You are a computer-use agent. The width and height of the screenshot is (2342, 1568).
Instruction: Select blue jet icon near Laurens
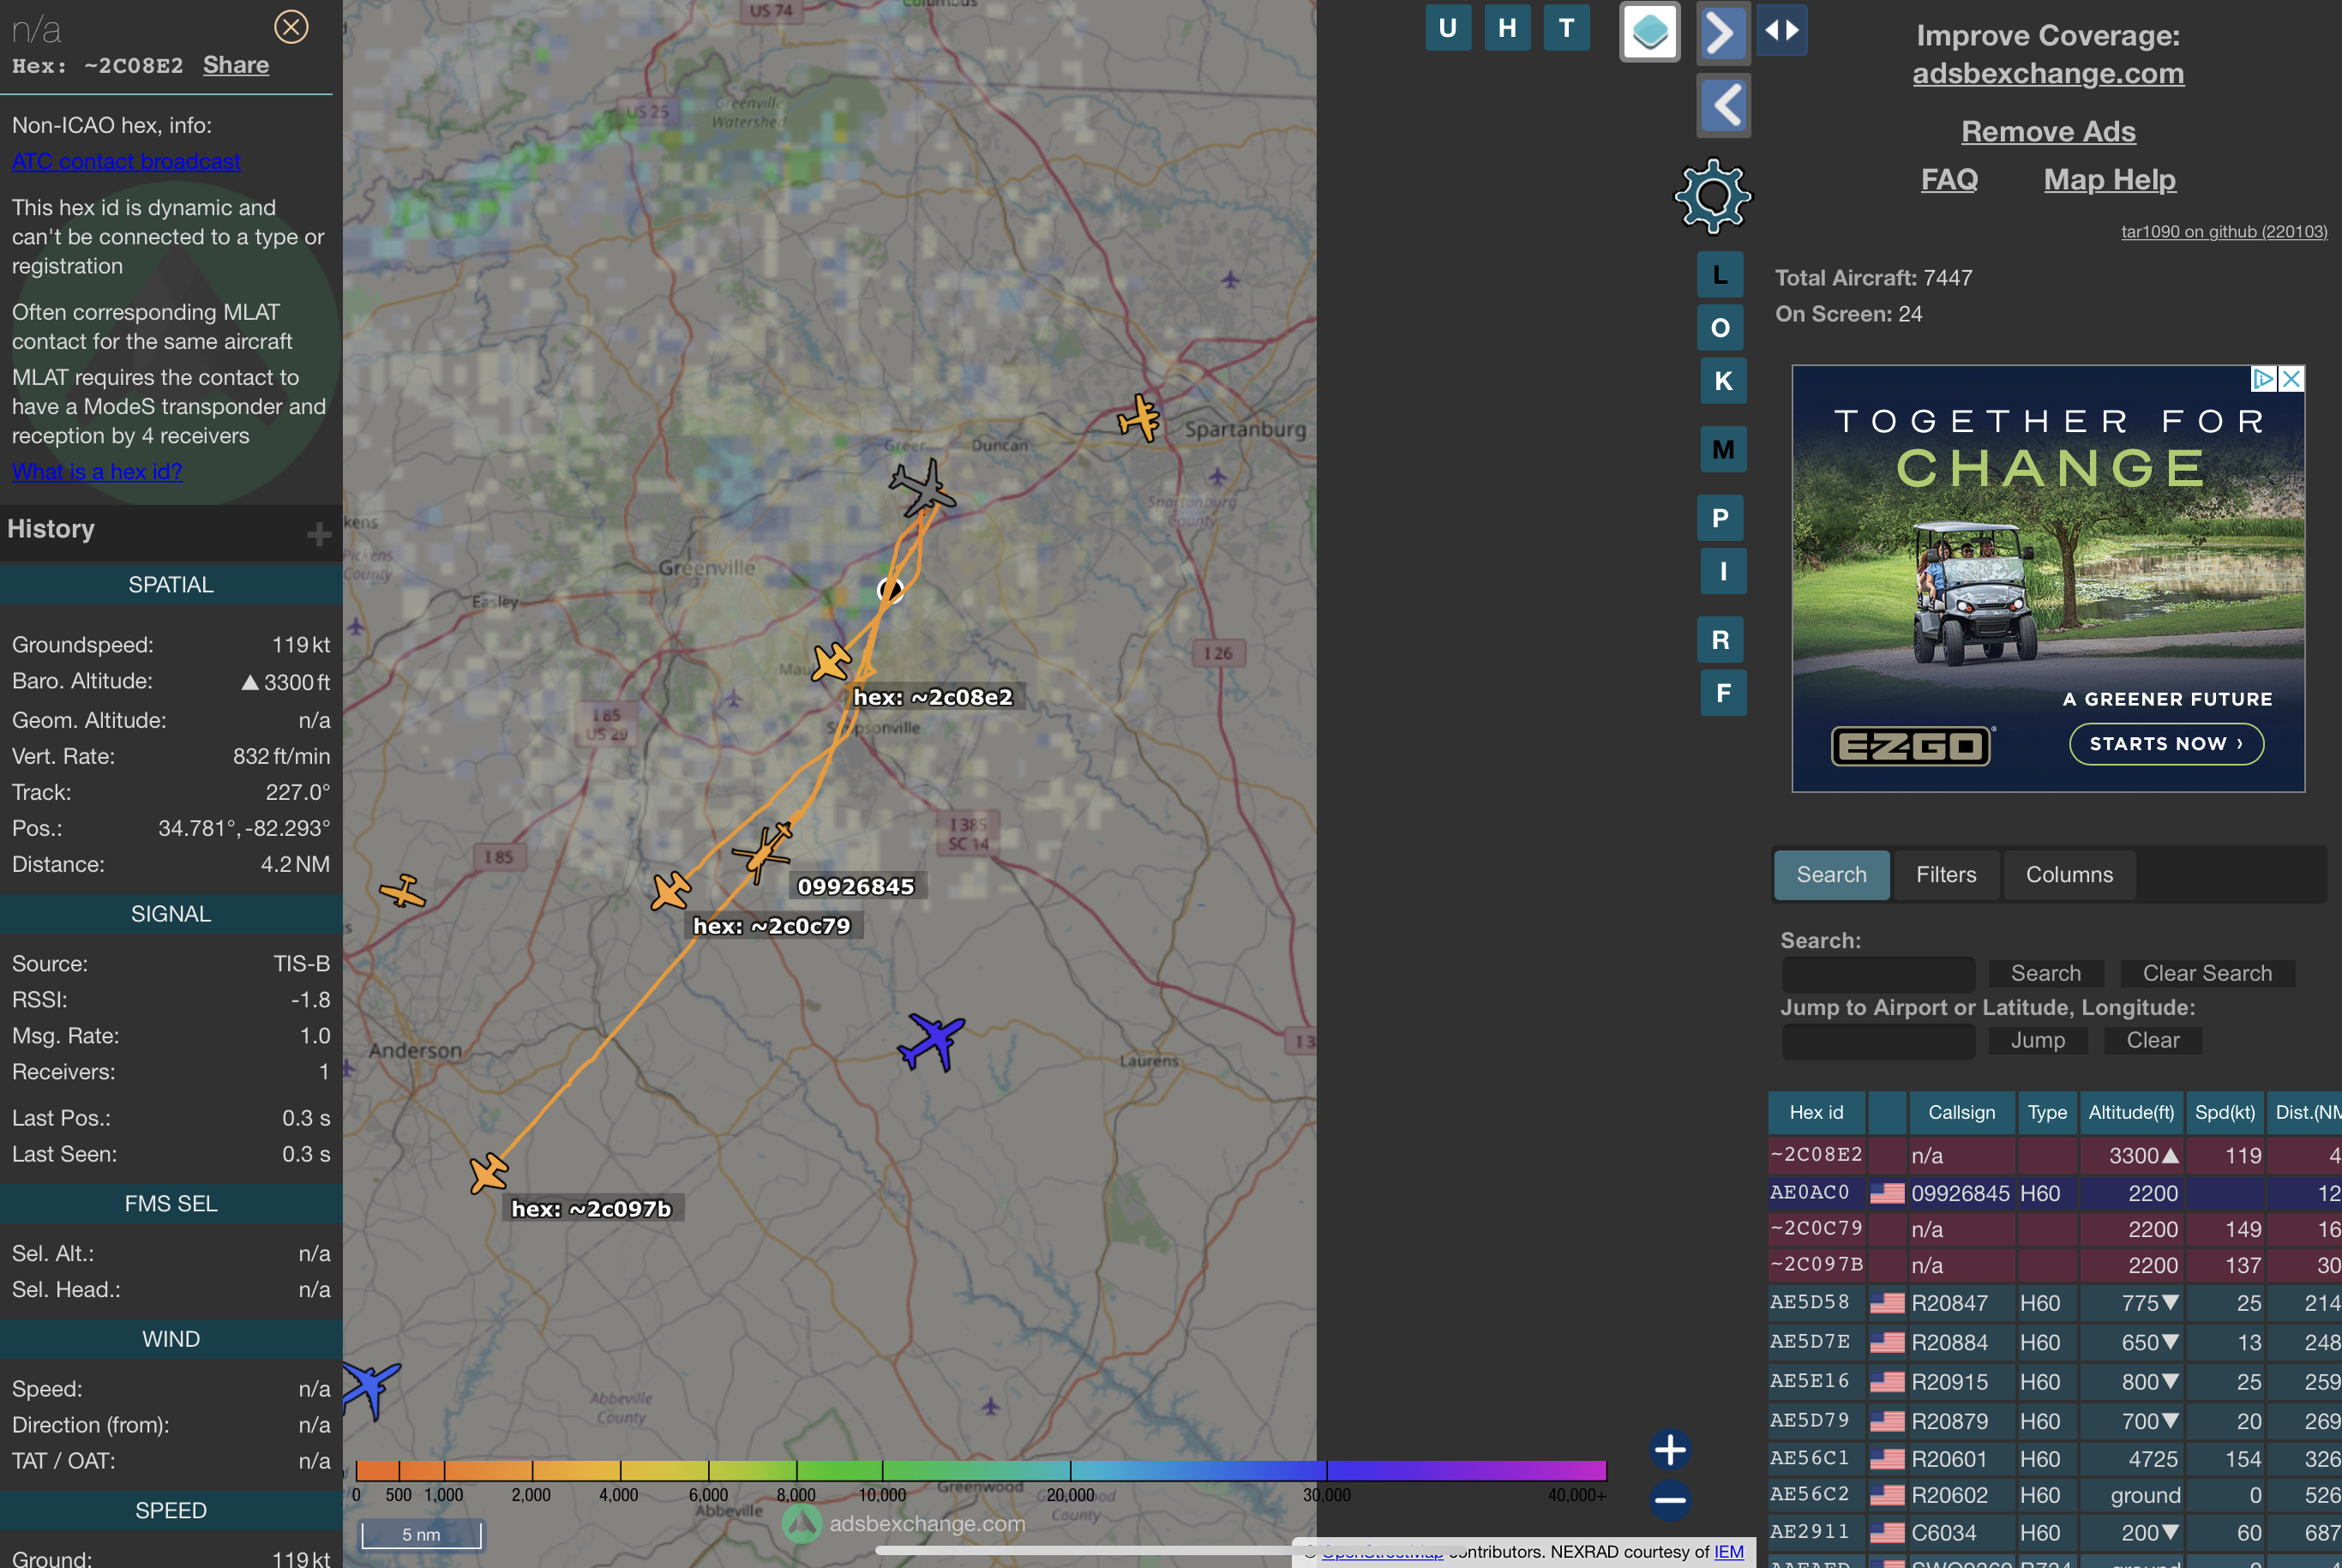(931, 1041)
